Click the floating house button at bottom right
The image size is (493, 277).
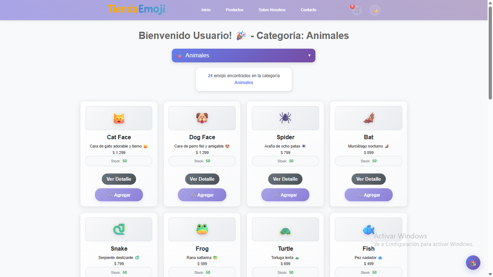tap(473, 263)
